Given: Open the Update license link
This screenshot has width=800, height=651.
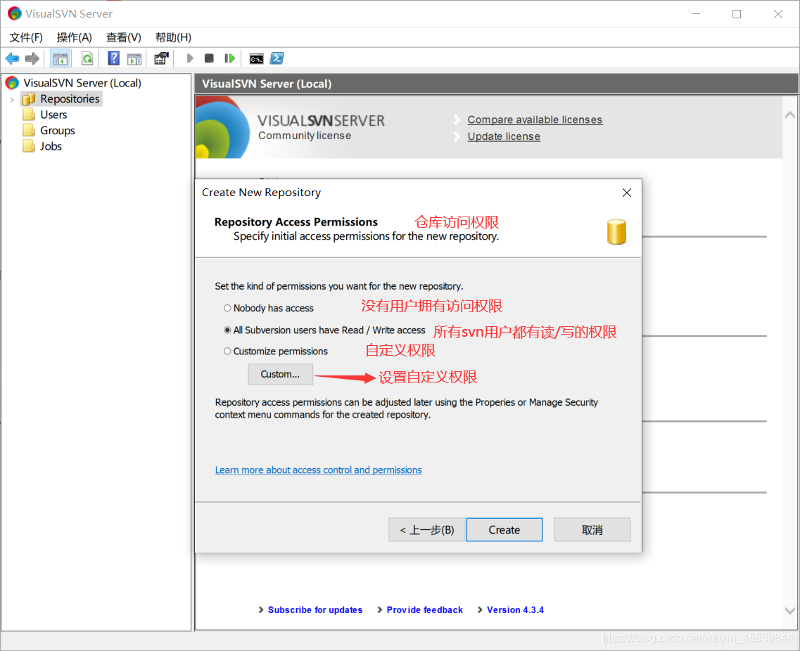Looking at the screenshot, I should [x=504, y=136].
